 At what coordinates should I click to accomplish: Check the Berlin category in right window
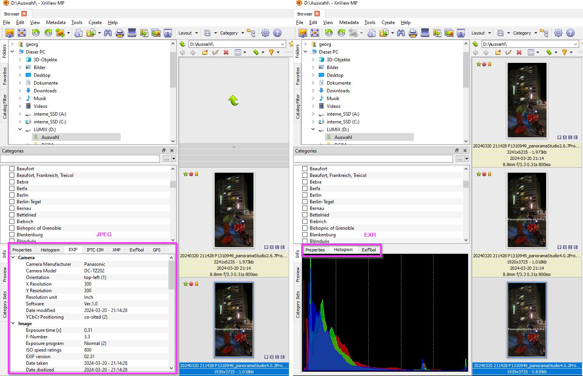[x=305, y=195]
